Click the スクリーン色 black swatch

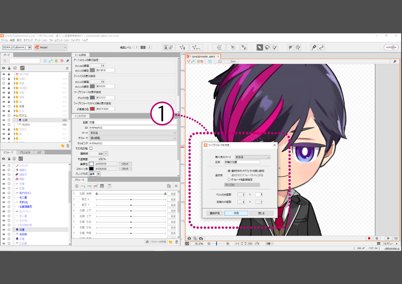click(x=91, y=169)
